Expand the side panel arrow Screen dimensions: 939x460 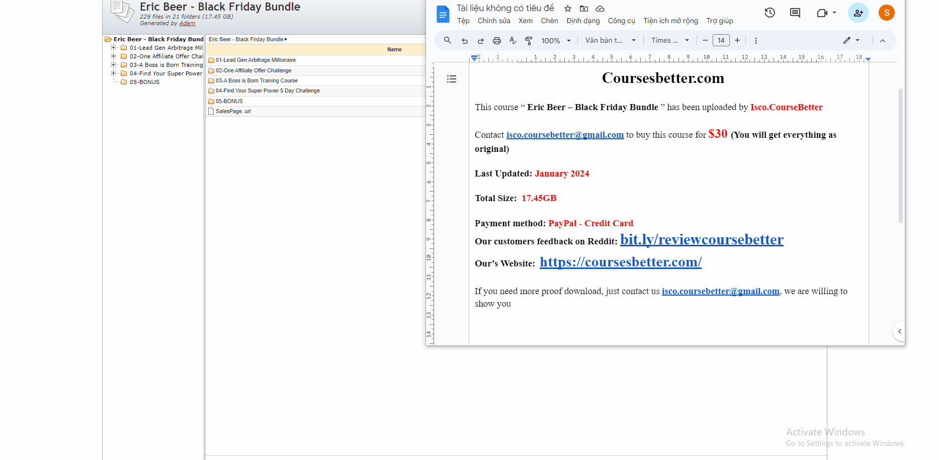tap(899, 331)
